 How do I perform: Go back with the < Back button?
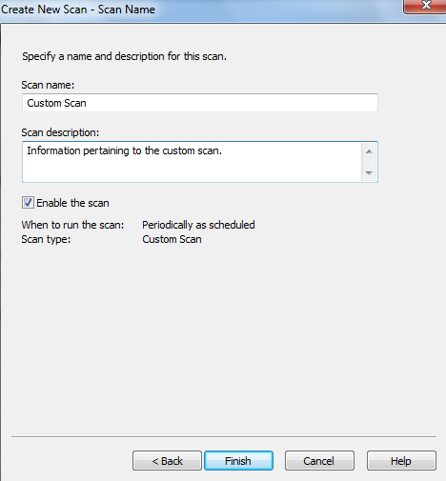click(x=167, y=461)
